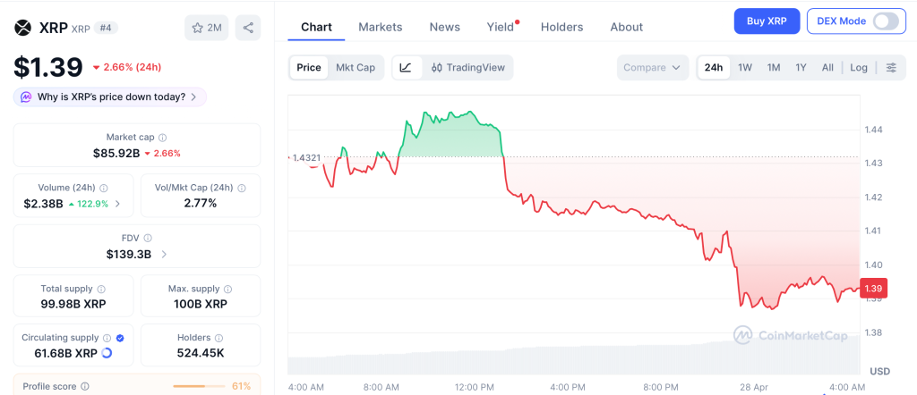Open the Compare dropdown
This screenshot has height=395, width=917.
pos(653,68)
